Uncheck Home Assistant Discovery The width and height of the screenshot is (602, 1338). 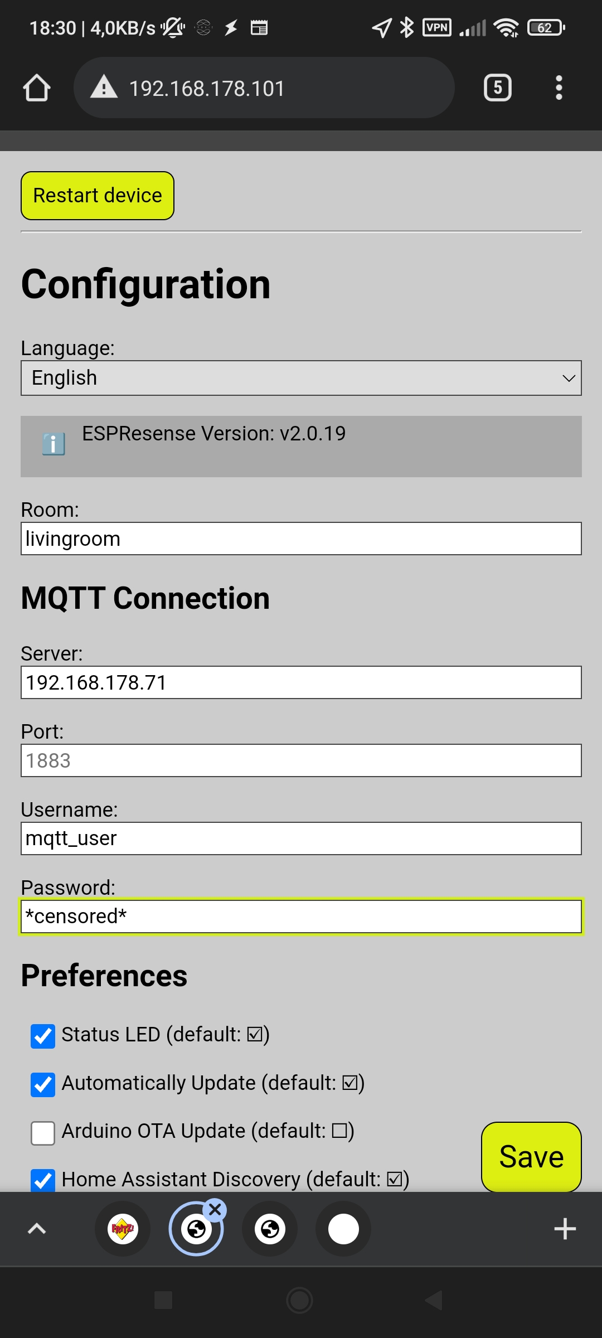[x=42, y=1179]
